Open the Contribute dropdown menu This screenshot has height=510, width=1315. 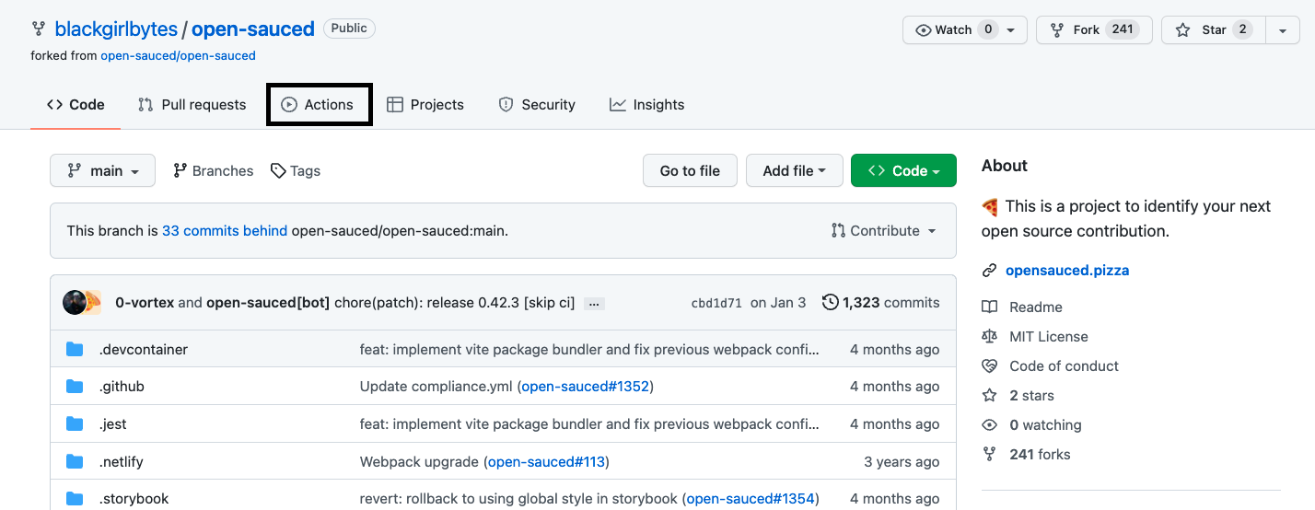pyautogui.click(x=883, y=231)
